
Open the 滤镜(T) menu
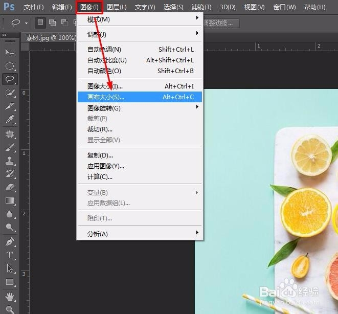coord(201,7)
